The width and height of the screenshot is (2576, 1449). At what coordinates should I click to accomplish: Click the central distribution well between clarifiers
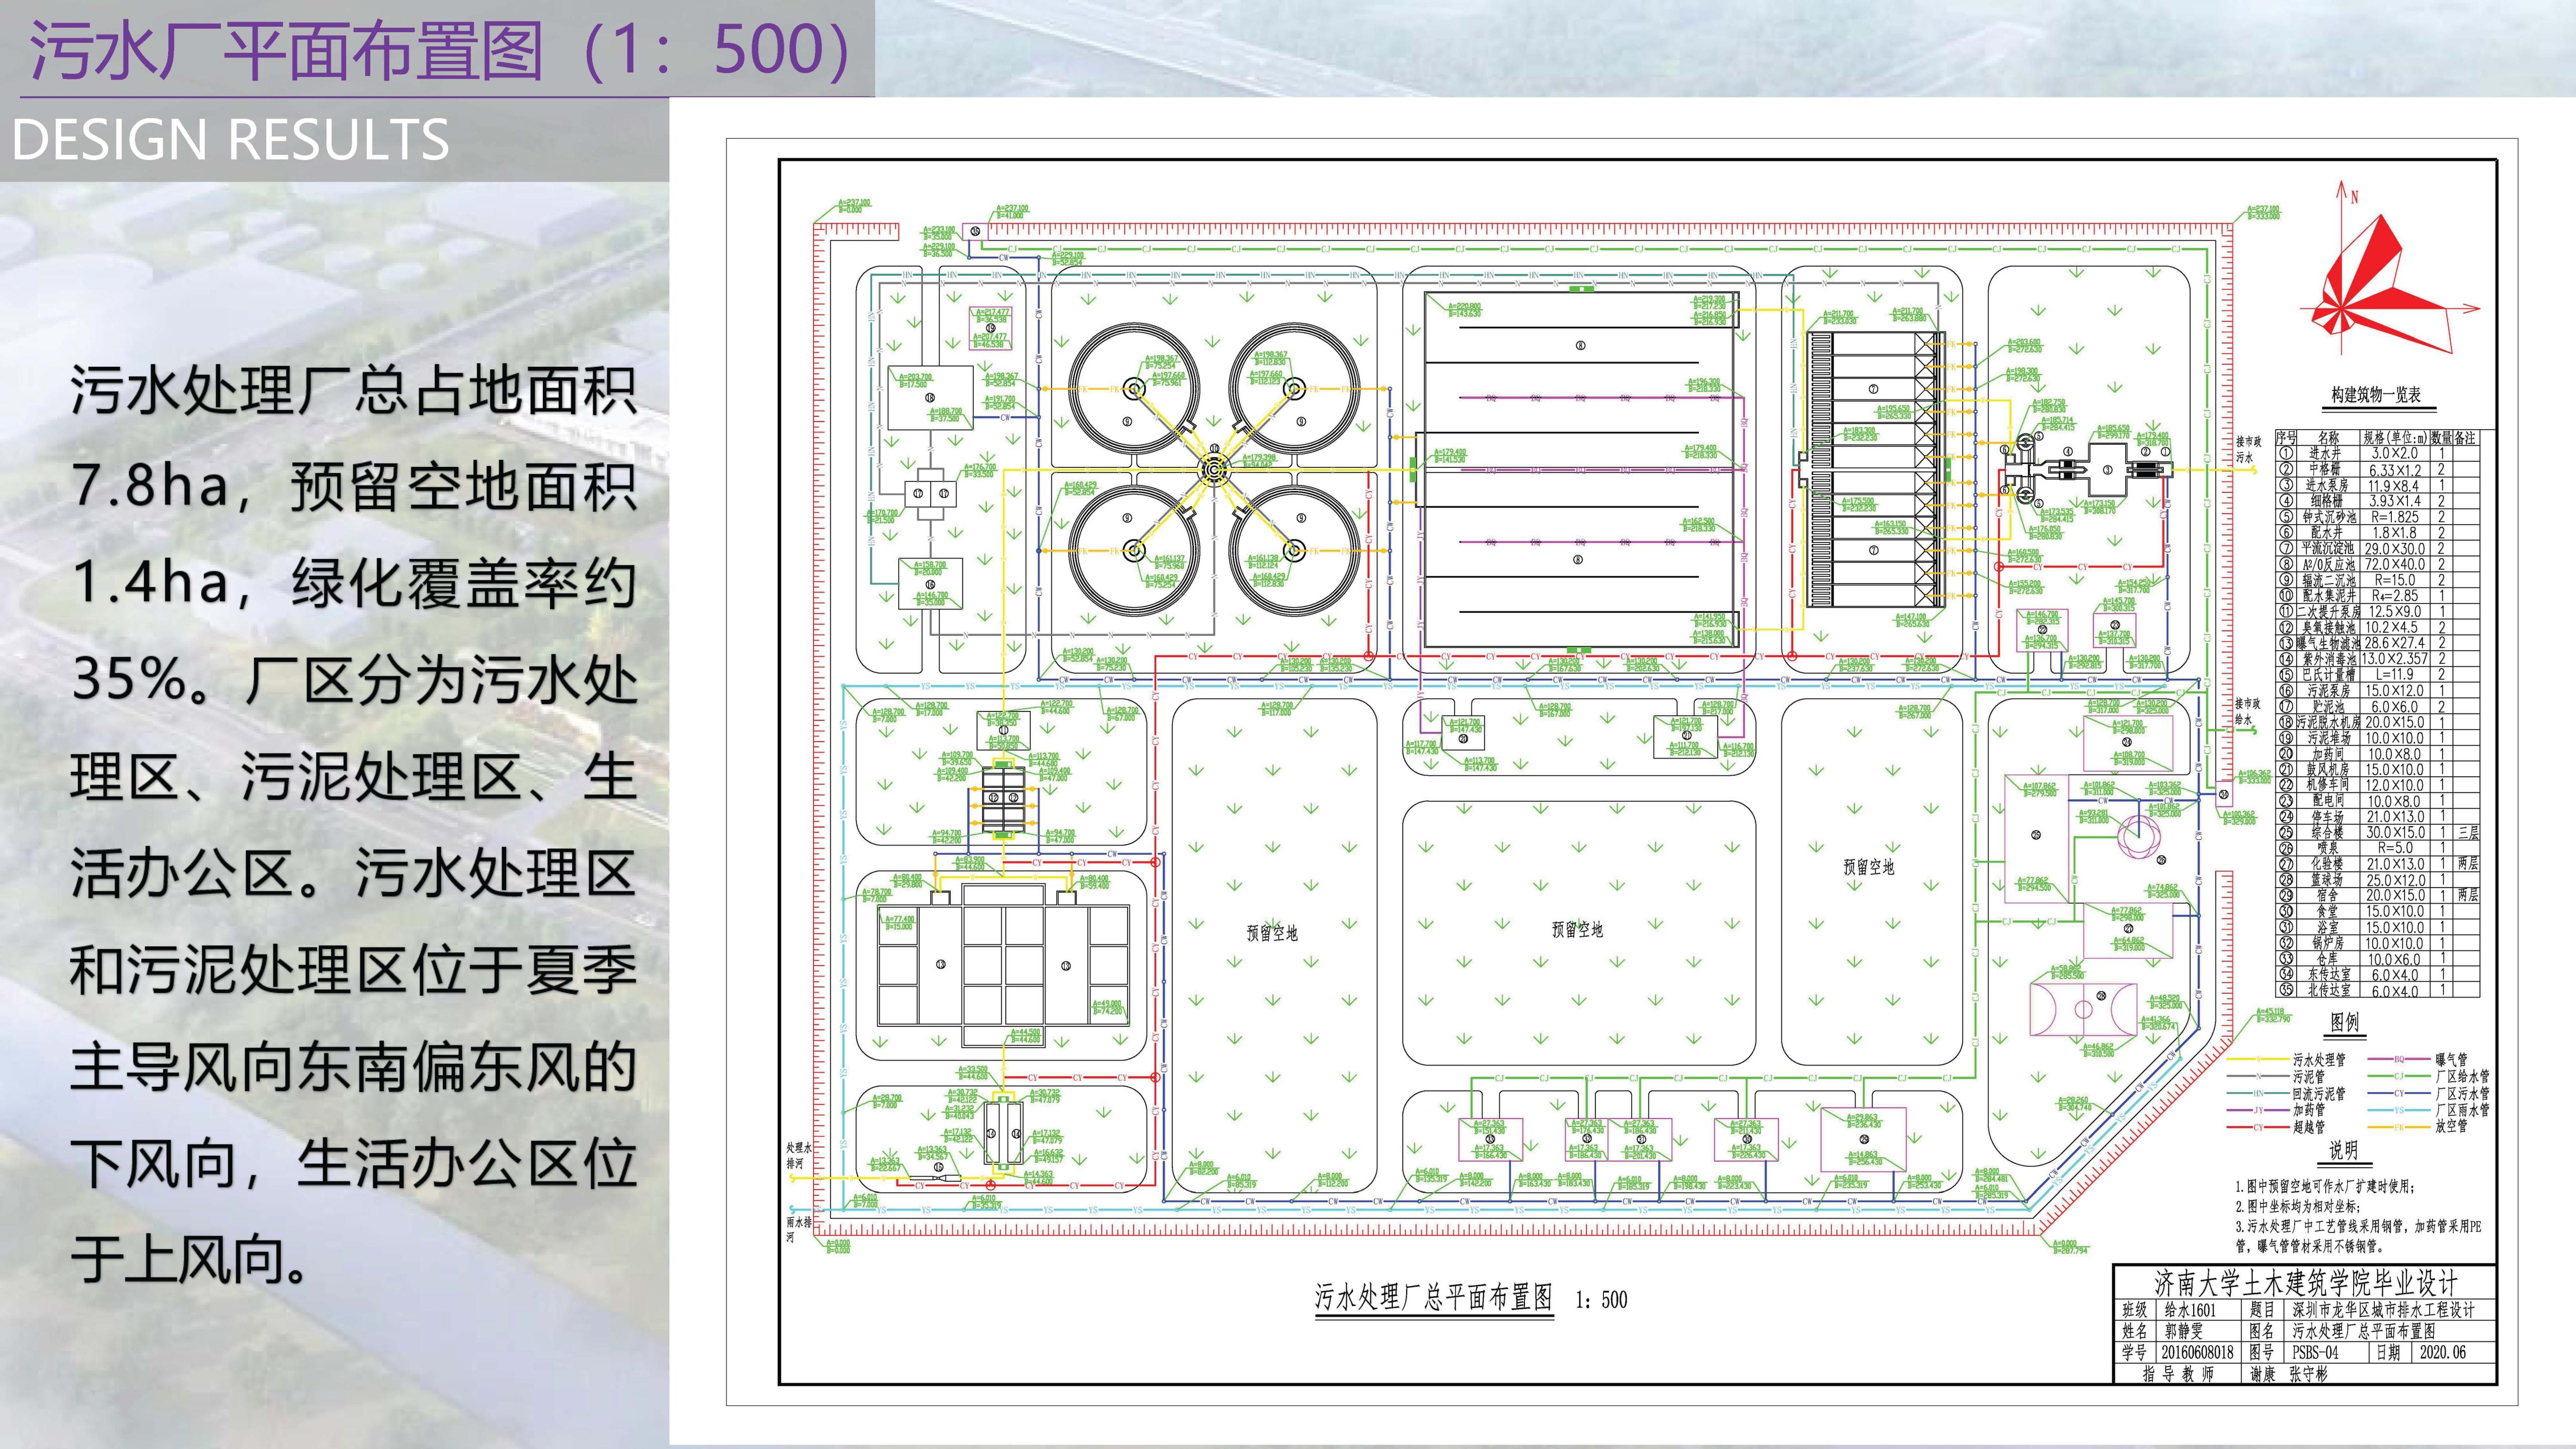pos(1213,469)
